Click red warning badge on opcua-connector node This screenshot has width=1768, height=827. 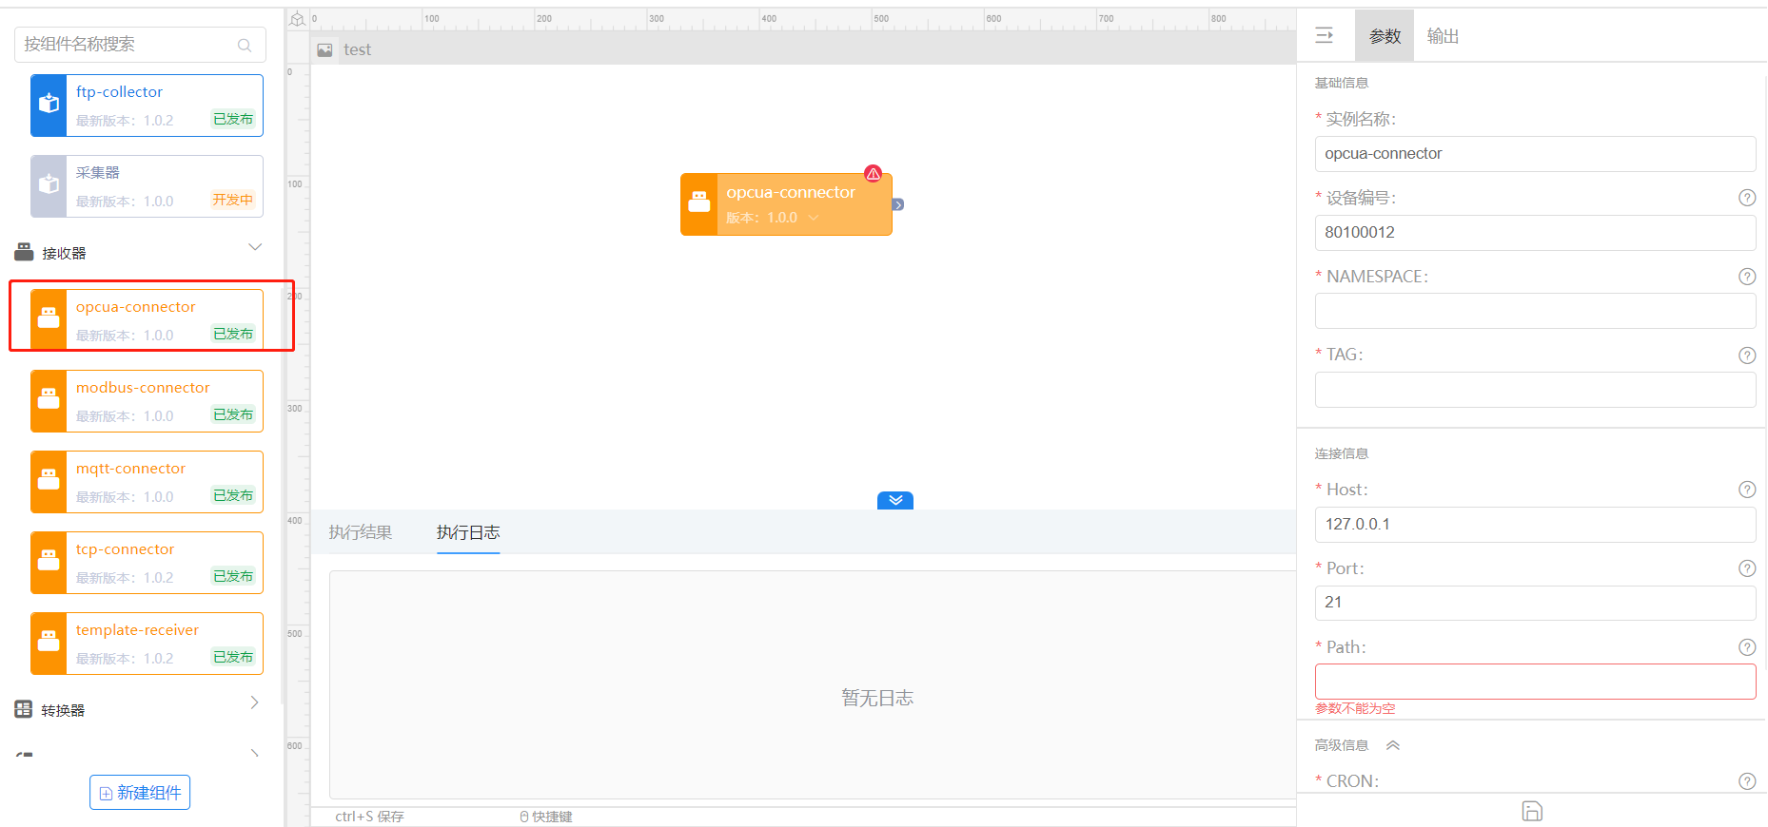873,174
